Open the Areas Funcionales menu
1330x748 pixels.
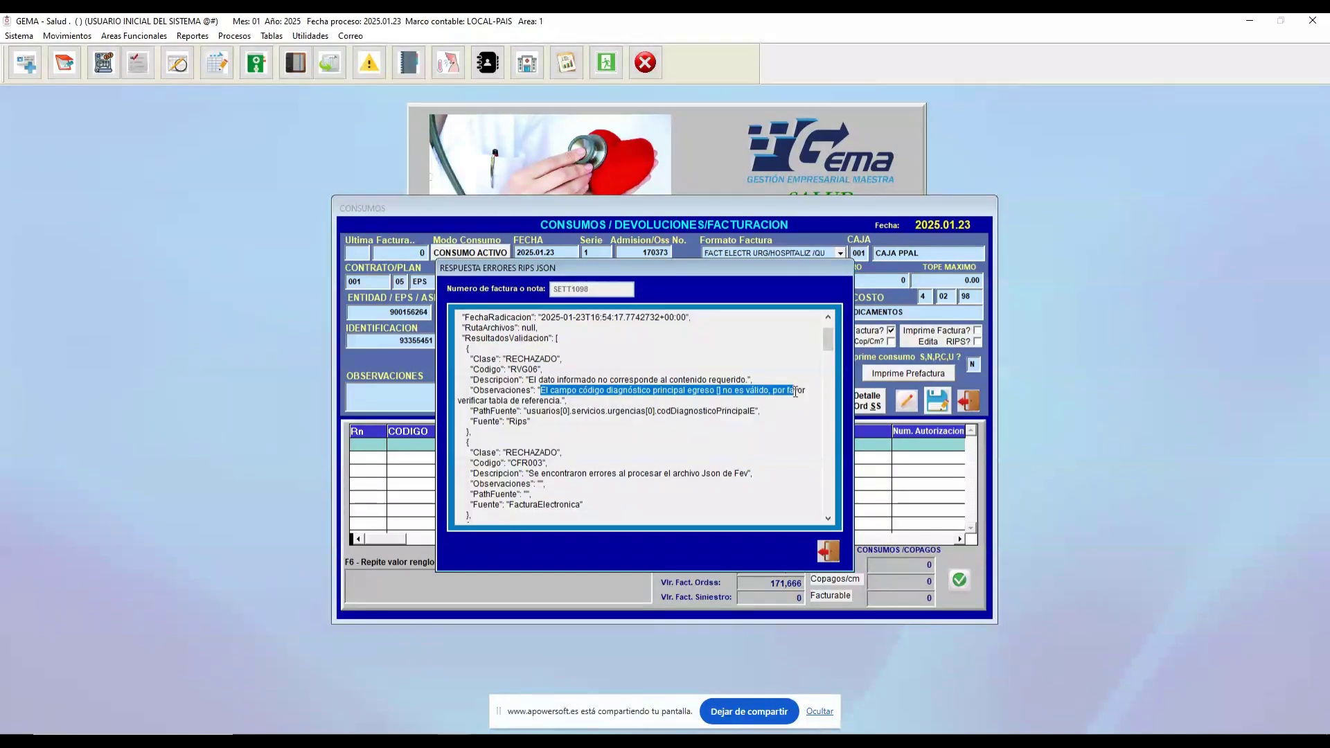pyautogui.click(x=134, y=36)
